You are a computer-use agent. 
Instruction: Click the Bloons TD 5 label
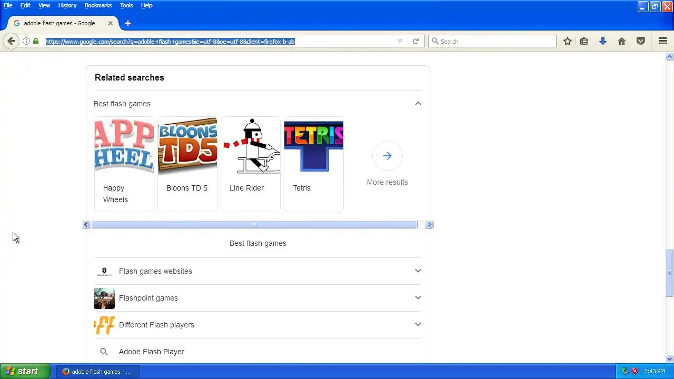(x=187, y=188)
